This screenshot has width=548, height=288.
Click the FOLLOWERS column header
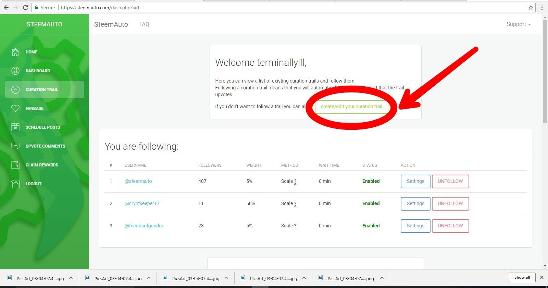210,165
